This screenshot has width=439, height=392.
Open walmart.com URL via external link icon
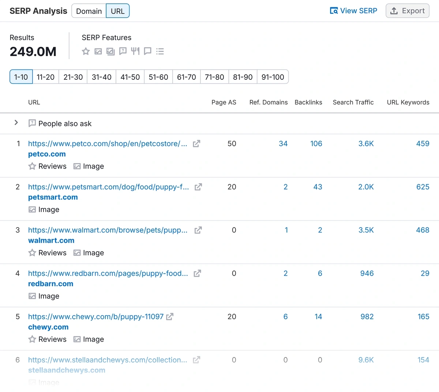click(x=198, y=230)
